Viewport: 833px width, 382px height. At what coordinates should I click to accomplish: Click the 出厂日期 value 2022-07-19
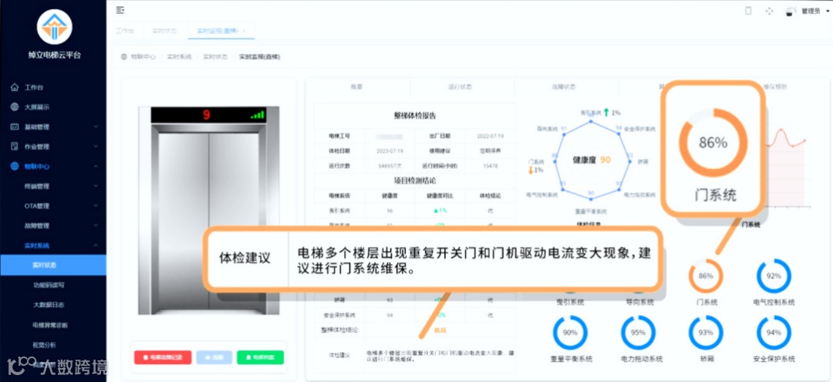(x=489, y=136)
